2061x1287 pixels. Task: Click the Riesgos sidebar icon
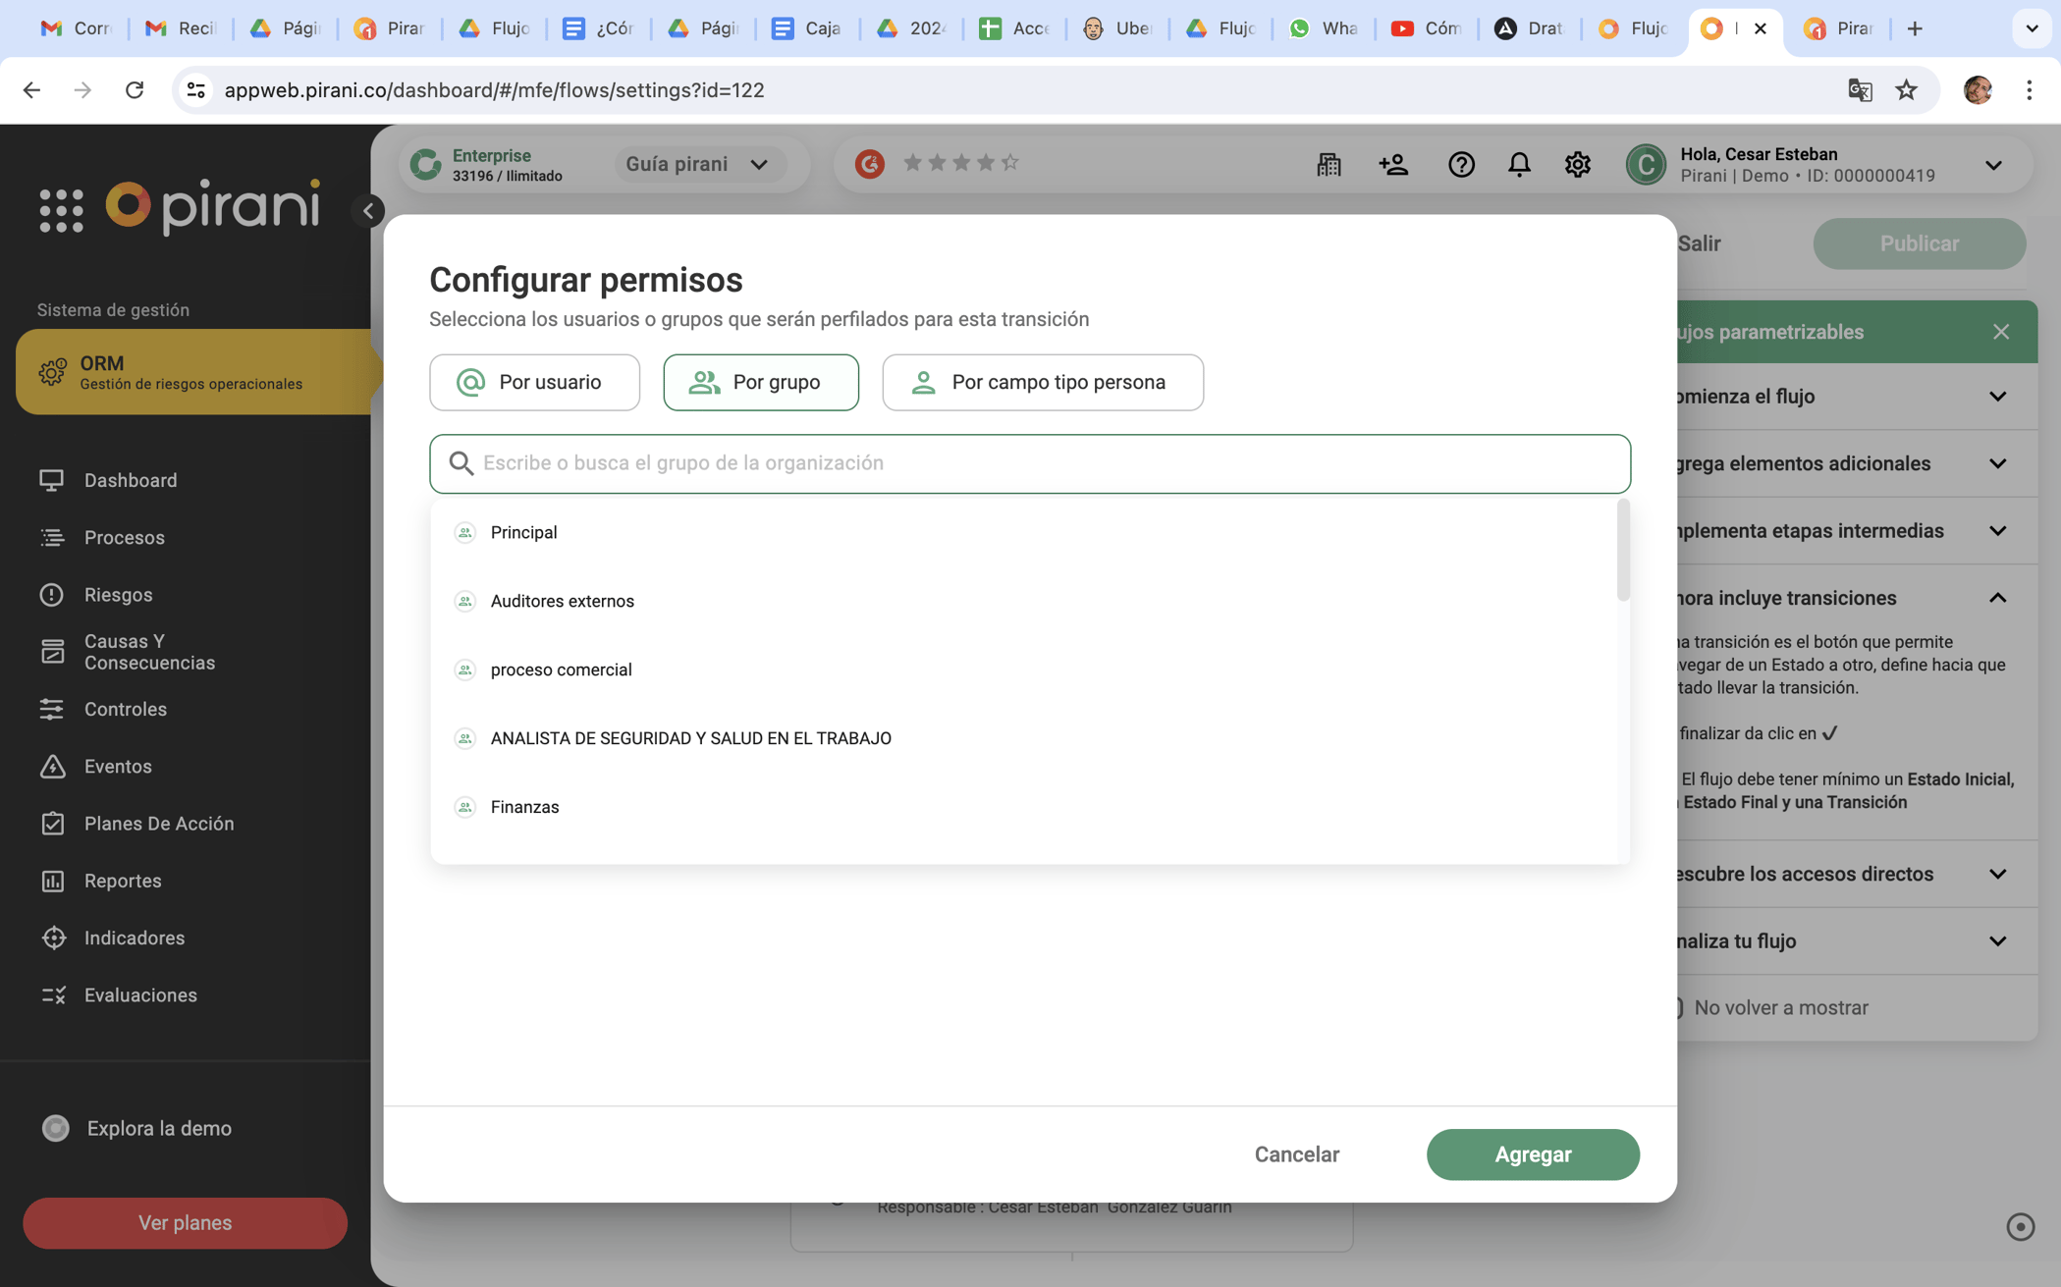click(50, 595)
